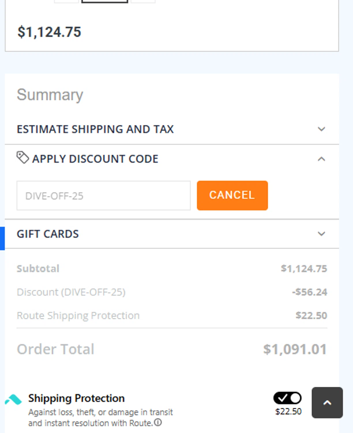
Task: Focus the DIVE-OFF-25 discount code field
Action: tap(103, 196)
